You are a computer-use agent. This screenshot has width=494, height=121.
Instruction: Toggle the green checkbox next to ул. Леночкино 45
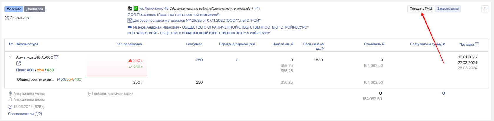pos(136,9)
